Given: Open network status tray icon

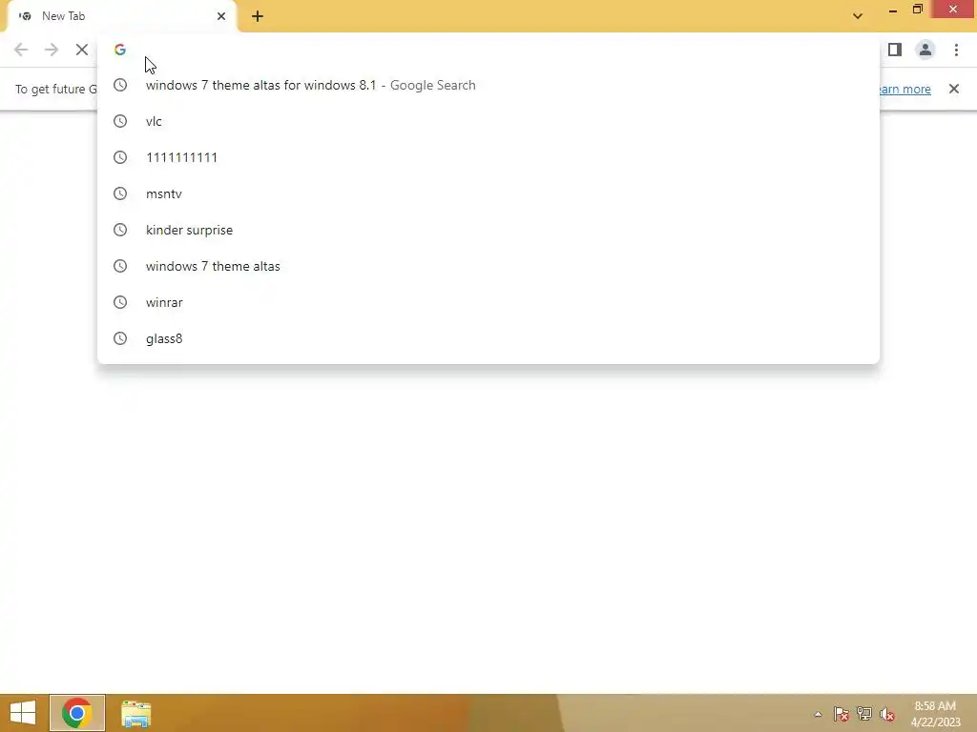Looking at the screenshot, I should [864, 714].
